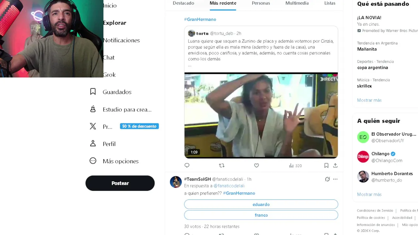418x235 pixels.
Task: Play the Luana video thumbnail
Action: [261, 115]
